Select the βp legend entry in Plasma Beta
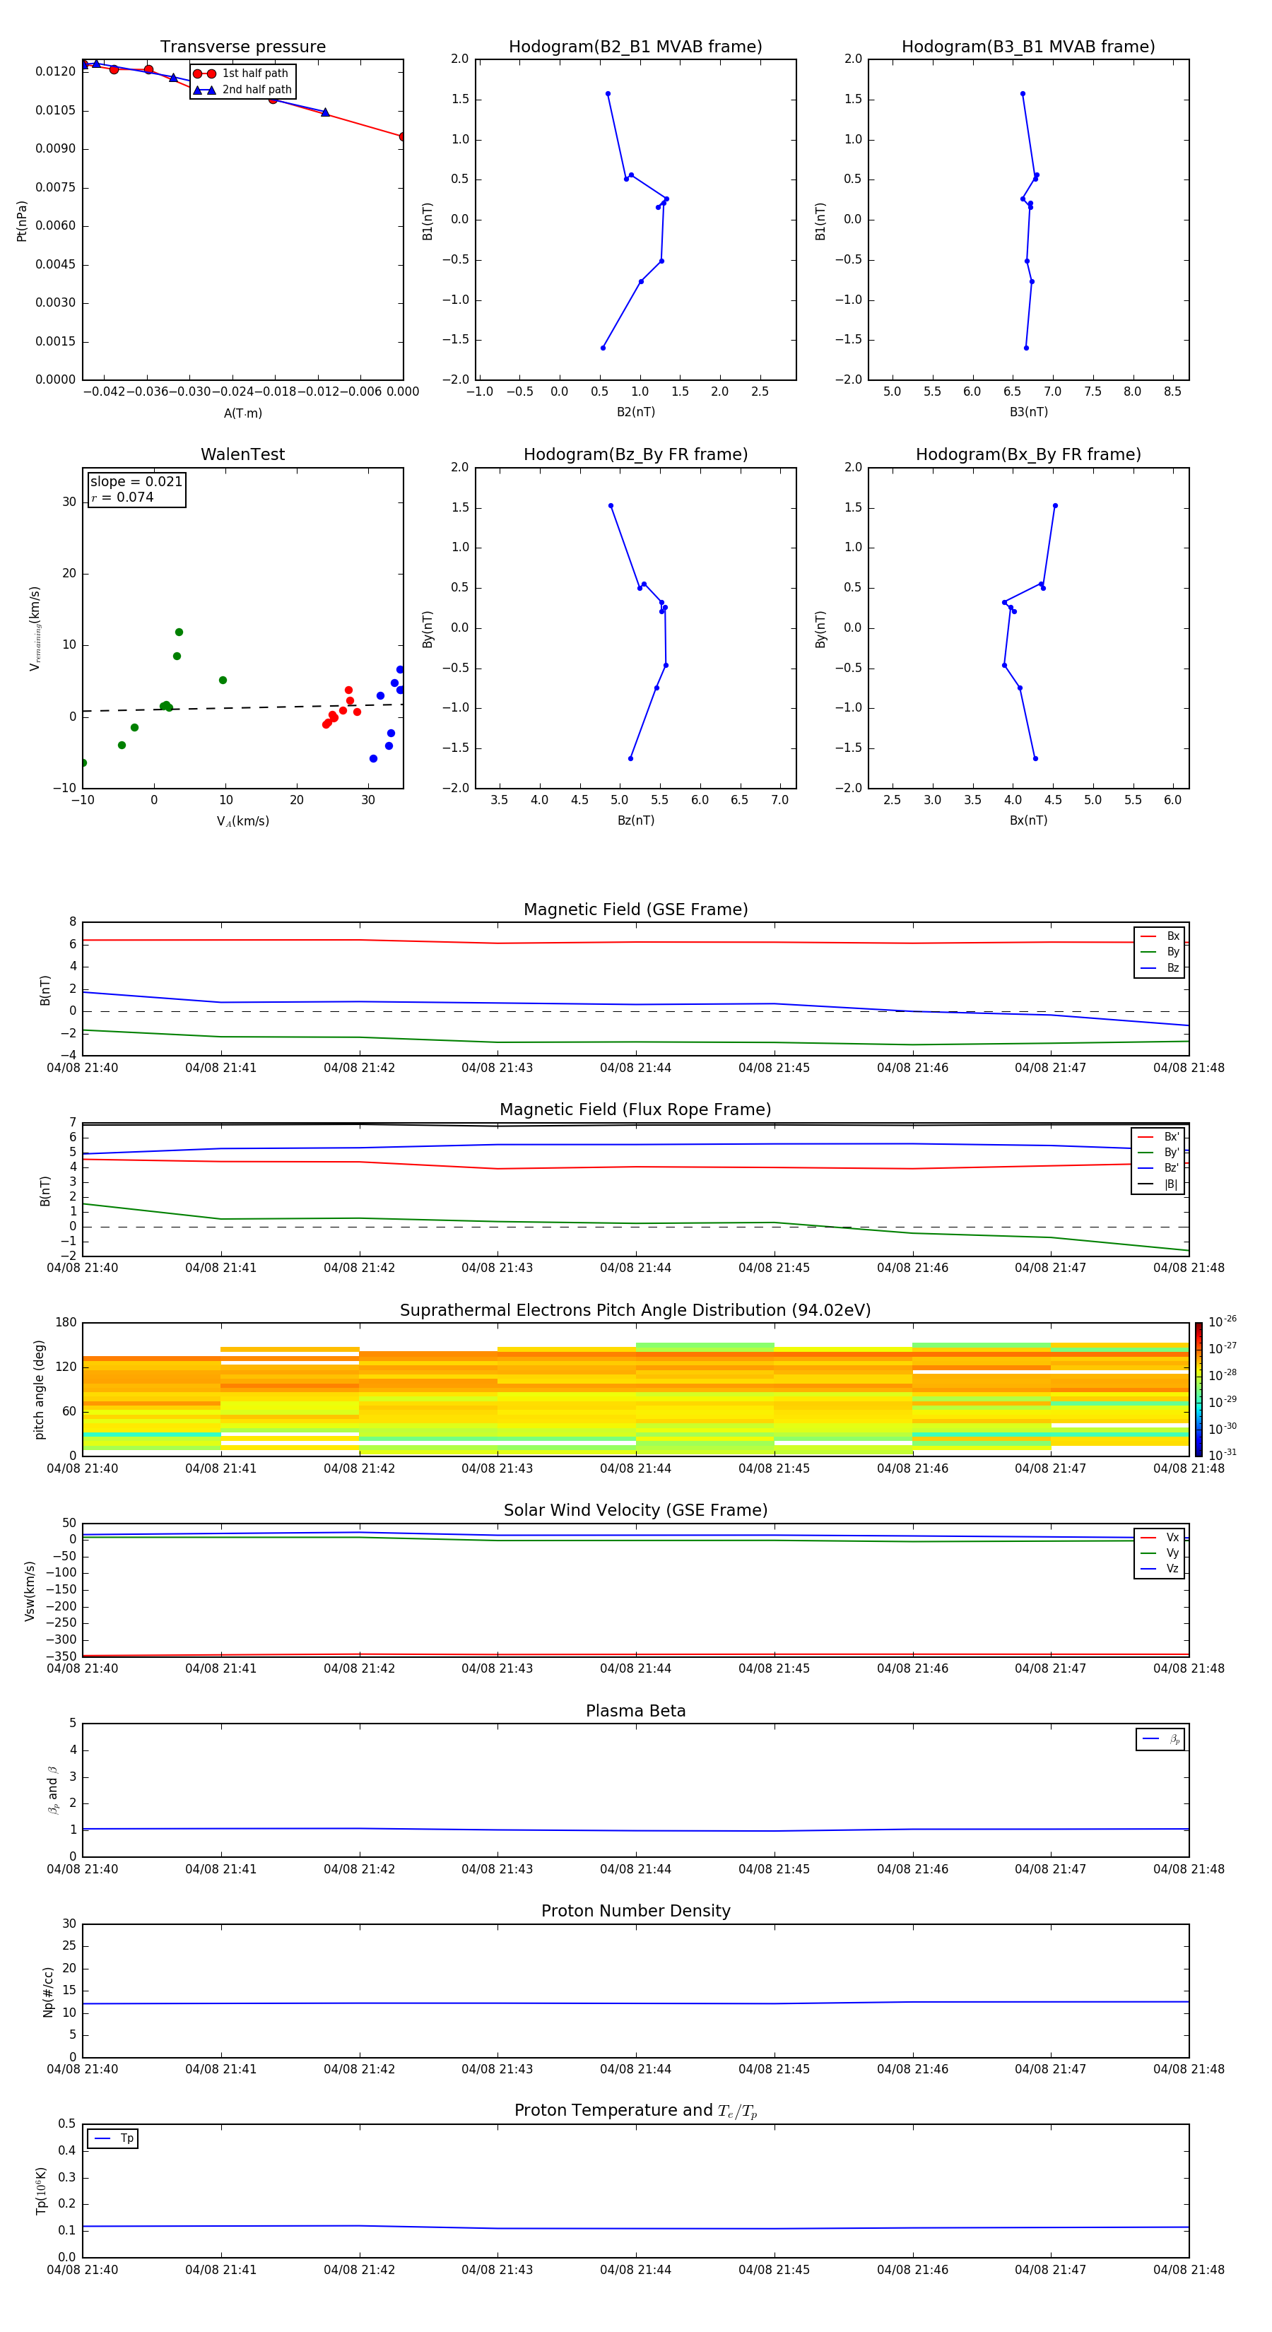The height and width of the screenshot is (2332, 1272). [x=1160, y=1739]
